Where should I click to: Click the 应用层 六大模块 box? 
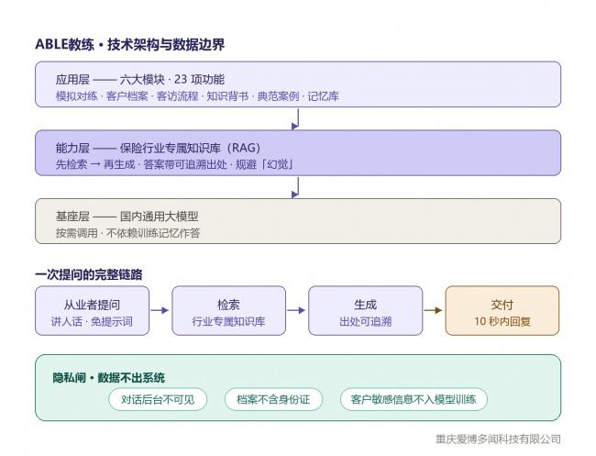tap(298, 84)
